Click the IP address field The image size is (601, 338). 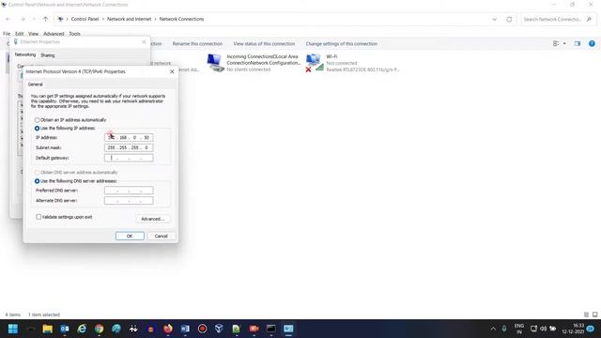tap(129, 138)
